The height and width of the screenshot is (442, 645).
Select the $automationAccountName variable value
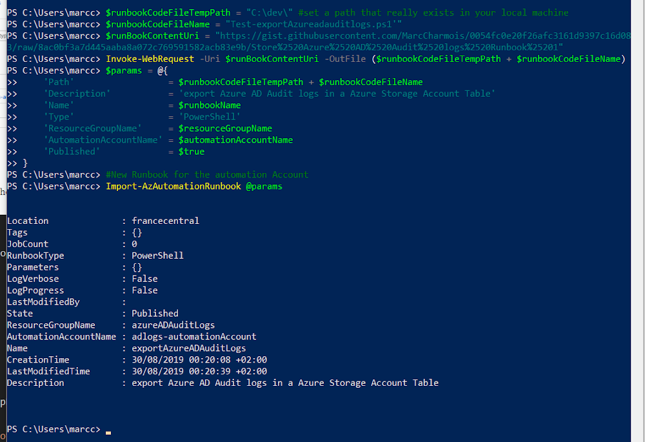(235, 140)
